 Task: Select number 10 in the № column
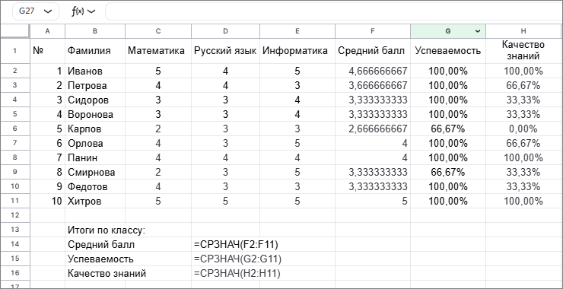click(x=47, y=201)
